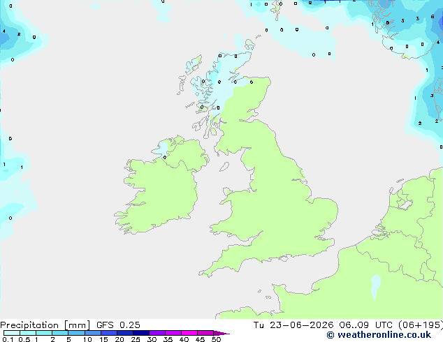Viewport: 443px width, 342px height.
Task: Click the '(06+195)' forecast offset text
Action: [421, 325]
